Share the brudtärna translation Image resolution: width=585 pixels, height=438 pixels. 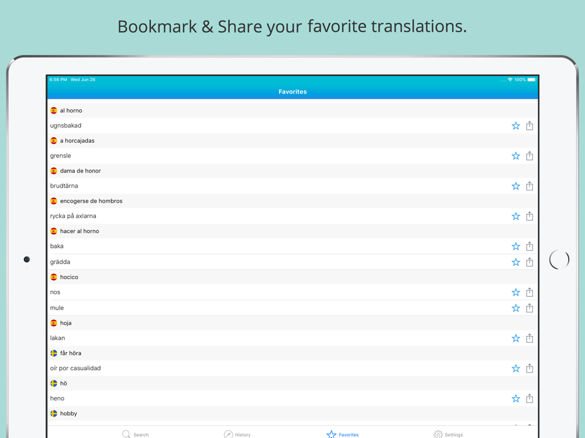click(529, 186)
